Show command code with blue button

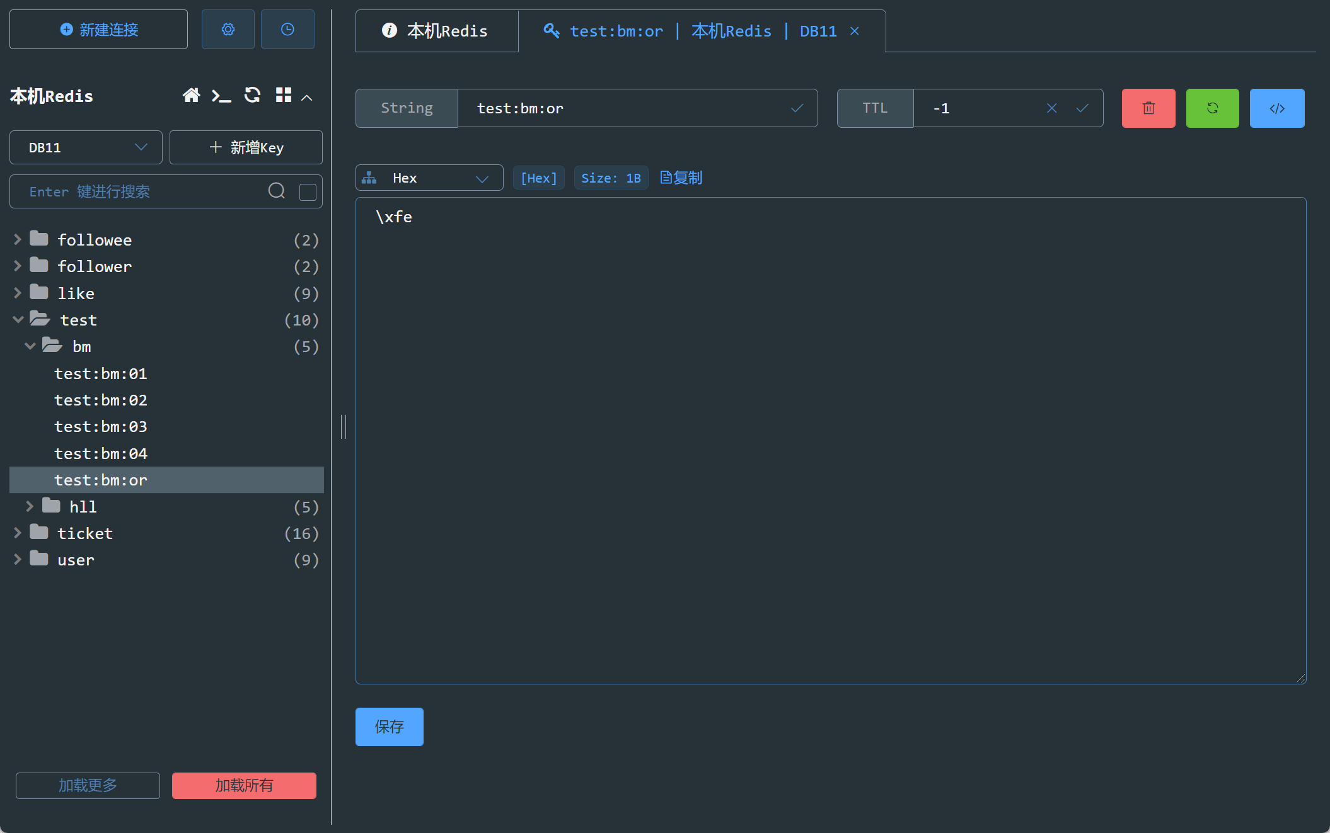pos(1277,108)
